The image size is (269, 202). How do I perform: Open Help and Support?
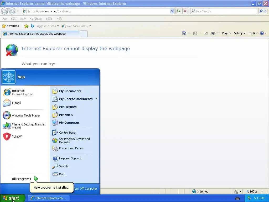(75, 158)
